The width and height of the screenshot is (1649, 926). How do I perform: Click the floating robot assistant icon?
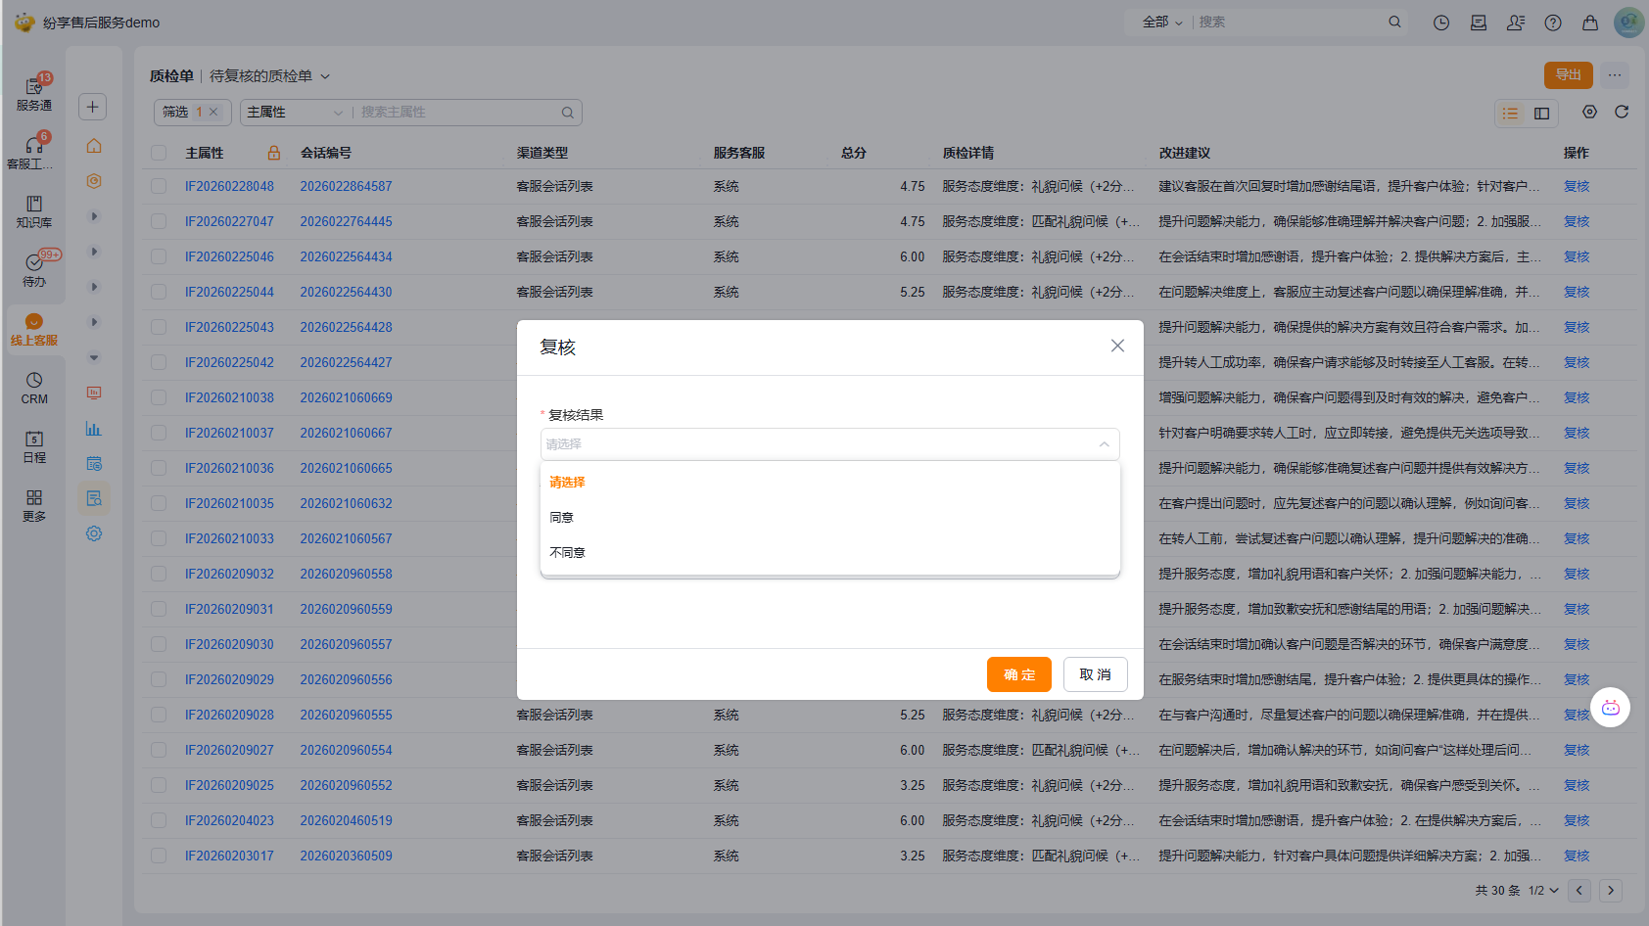pyautogui.click(x=1611, y=708)
